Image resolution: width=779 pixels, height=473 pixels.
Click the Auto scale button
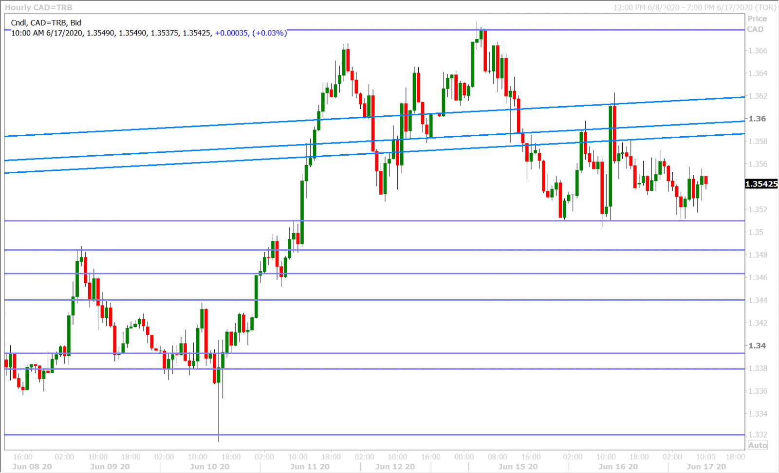pos(758,445)
